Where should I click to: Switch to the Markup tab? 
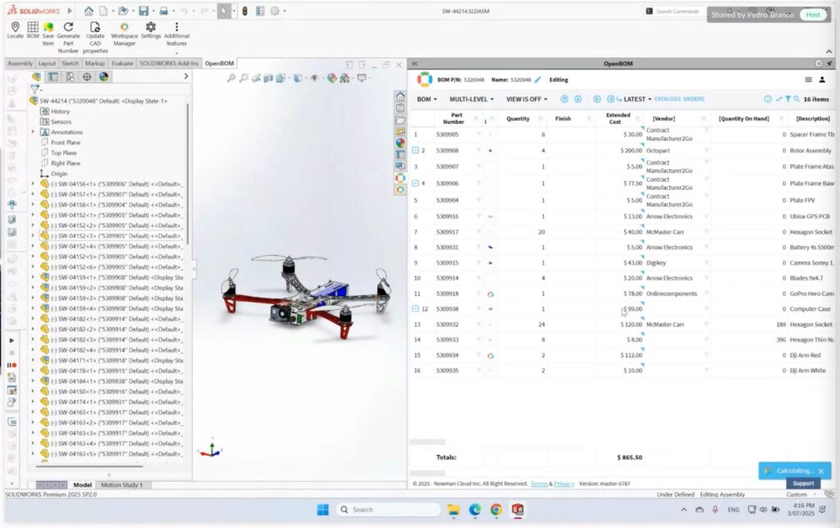pyautogui.click(x=95, y=63)
